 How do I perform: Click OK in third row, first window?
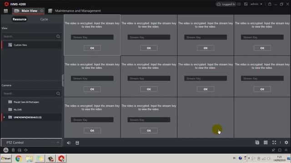(92, 131)
